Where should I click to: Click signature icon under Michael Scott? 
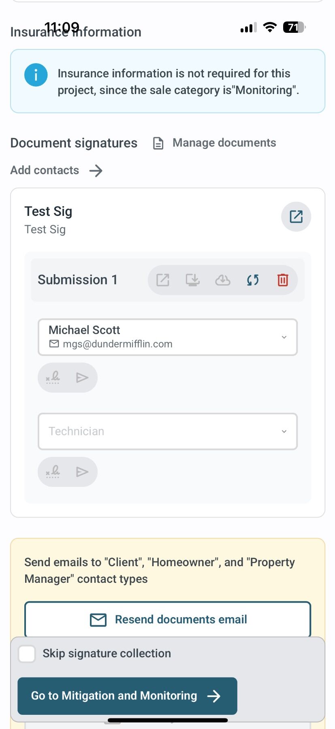(53, 377)
